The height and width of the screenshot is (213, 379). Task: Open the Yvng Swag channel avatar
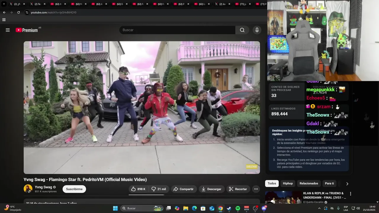click(28, 189)
